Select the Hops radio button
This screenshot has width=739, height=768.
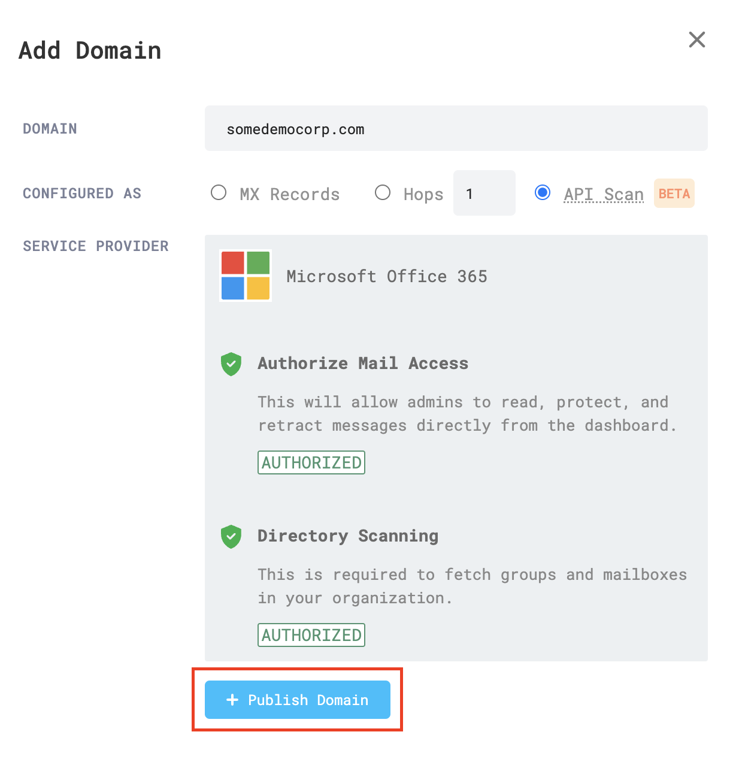point(383,192)
